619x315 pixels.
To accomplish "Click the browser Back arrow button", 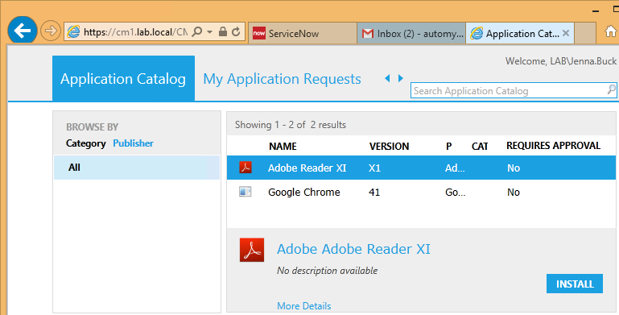I will point(22,31).
